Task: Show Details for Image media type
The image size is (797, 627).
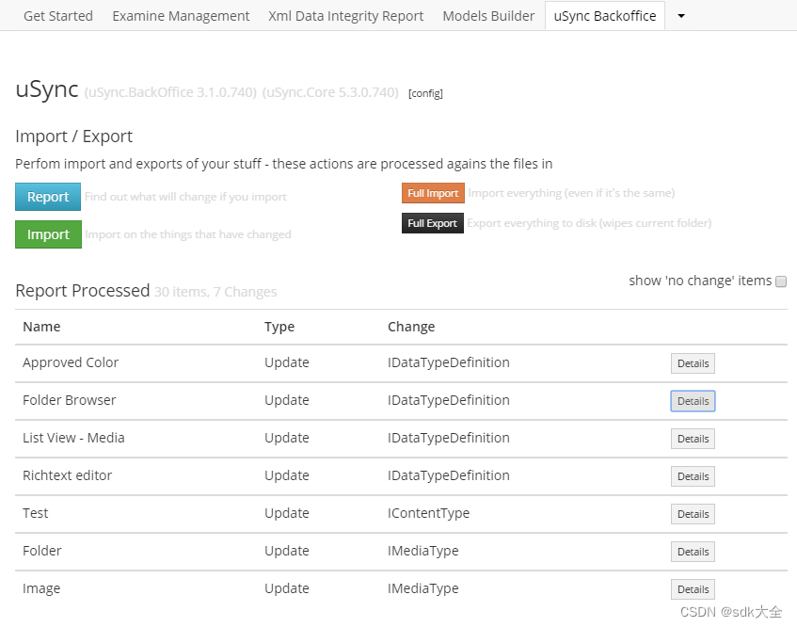Action: [x=693, y=589]
